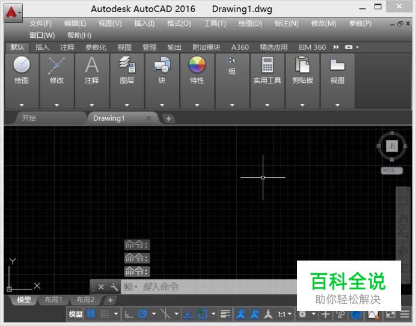The image size is (416, 326).
Task: Open the 视图 view panel icon
Action: [x=337, y=65]
